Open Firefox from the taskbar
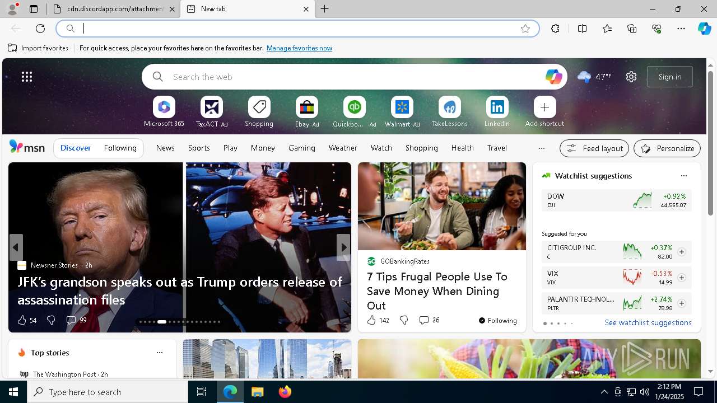Screen dimensions: 717x403 point(285,392)
